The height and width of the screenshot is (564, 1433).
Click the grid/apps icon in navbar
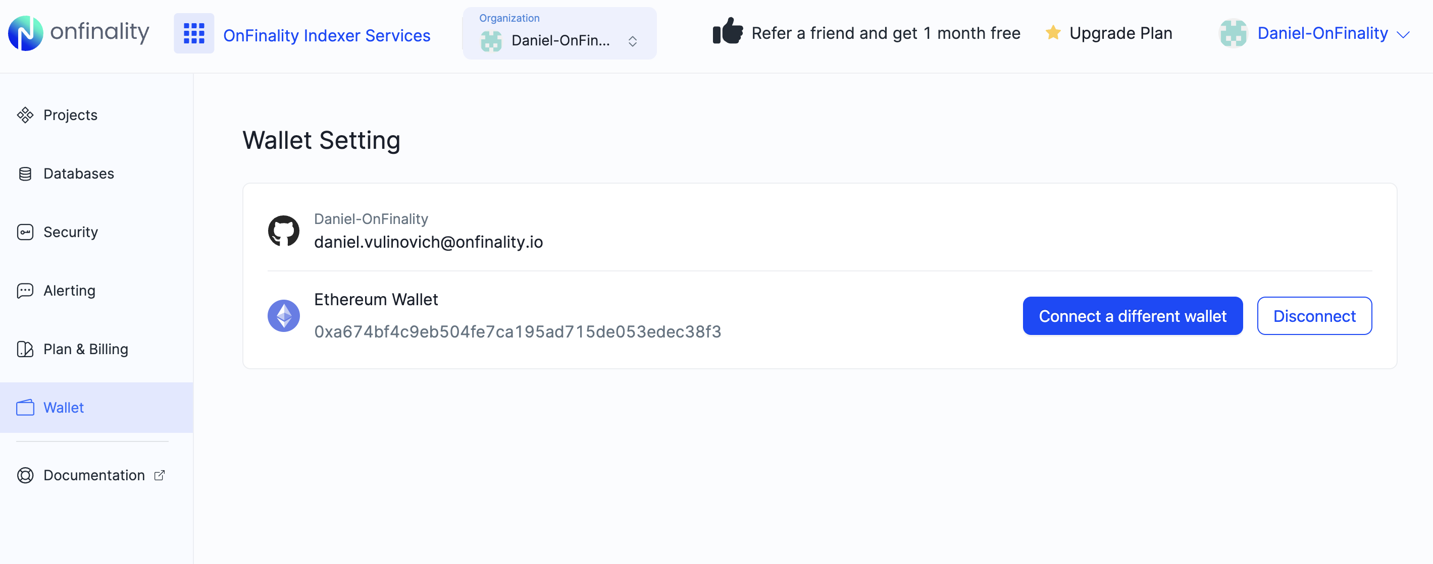[x=193, y=34]
